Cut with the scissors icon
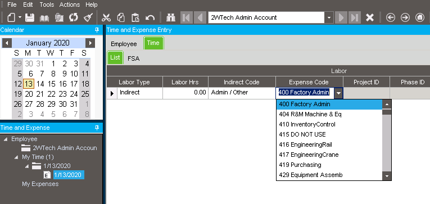This screenshot has width=430, height=204. tap(106, 18)
